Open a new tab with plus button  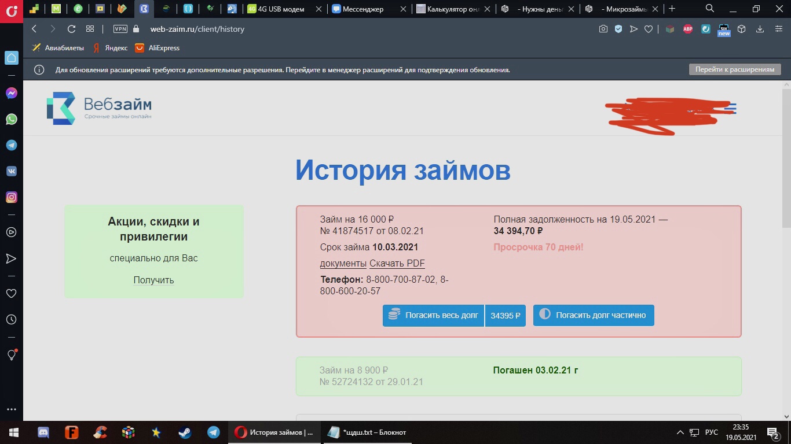tap(672, 9)
